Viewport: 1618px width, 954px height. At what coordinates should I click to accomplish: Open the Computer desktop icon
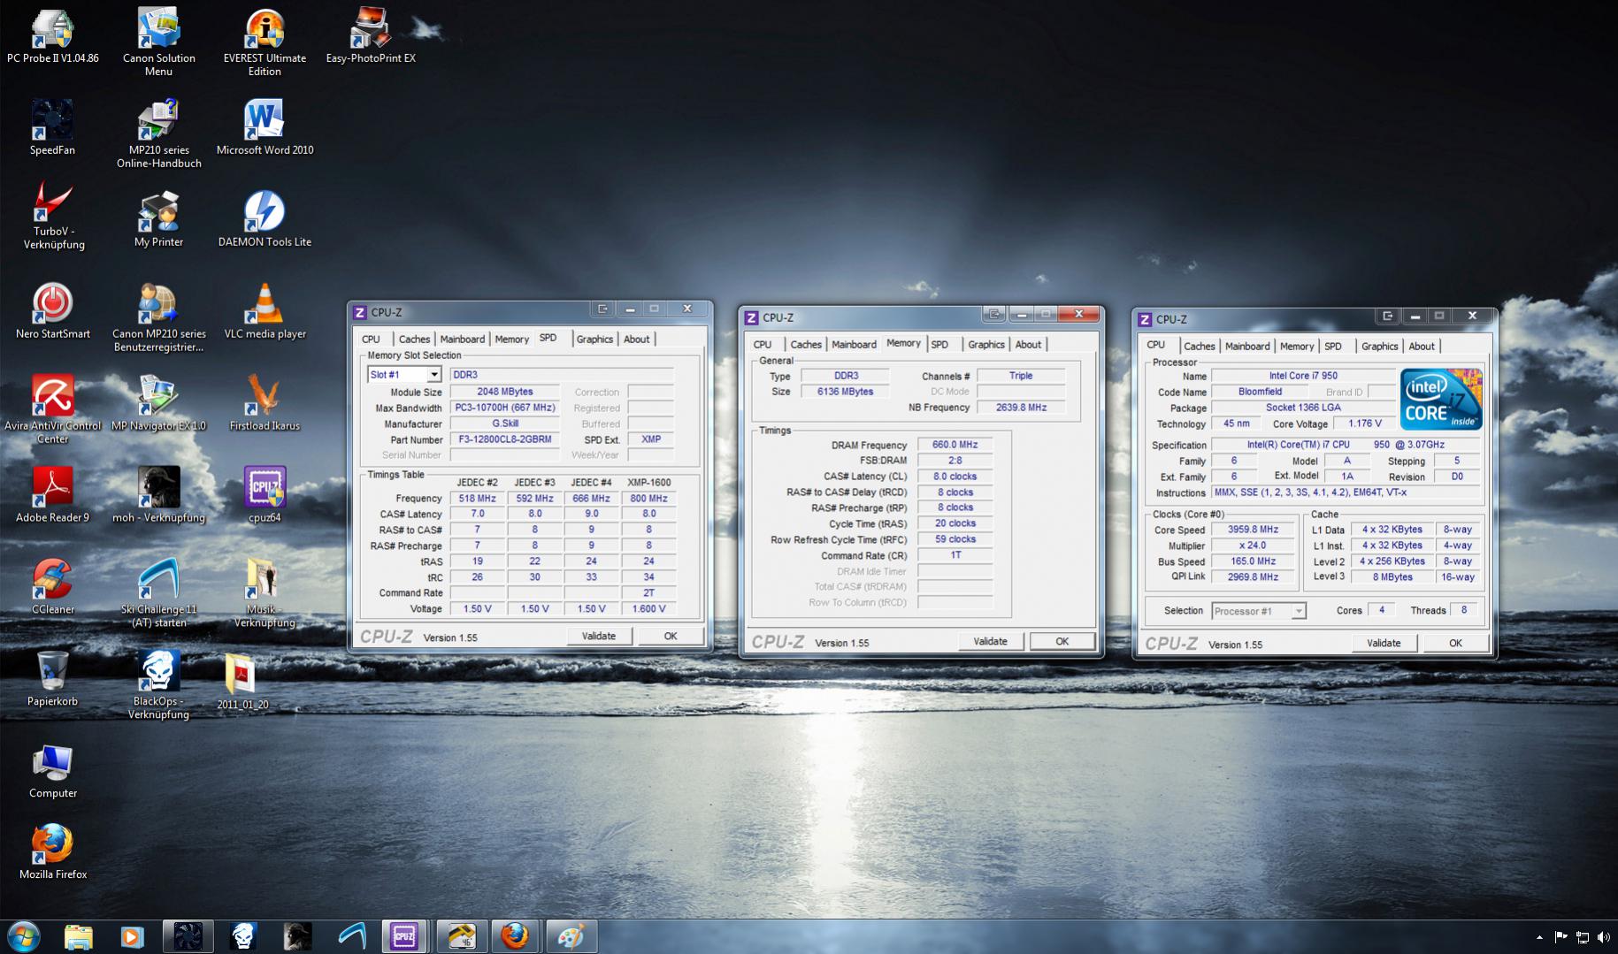click(x=53, y=771)
